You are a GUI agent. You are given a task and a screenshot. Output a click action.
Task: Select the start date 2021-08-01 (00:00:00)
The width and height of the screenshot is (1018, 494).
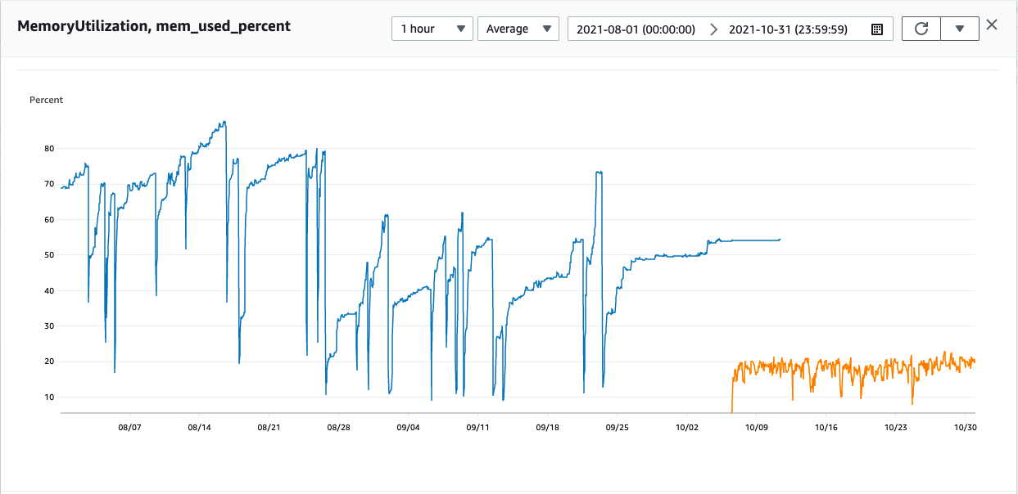tap(636, 29)
